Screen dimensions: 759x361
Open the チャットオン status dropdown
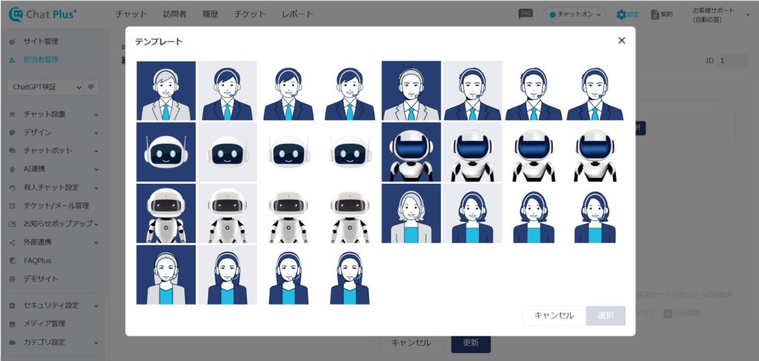(574, 14)
